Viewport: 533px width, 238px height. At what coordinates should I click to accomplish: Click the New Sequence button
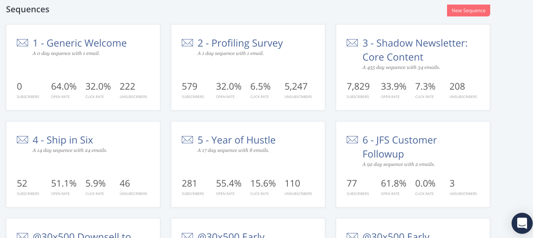click(x=468, y=10)
